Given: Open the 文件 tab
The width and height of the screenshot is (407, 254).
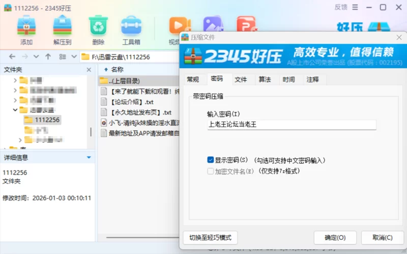Looking at the screenshot, I should coord(241,79).
